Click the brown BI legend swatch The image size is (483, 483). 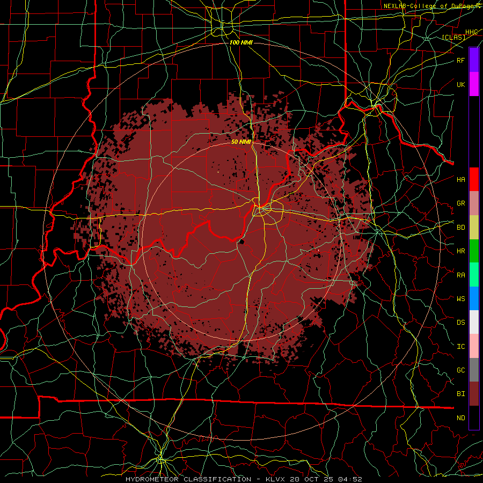tap(474, 394)
